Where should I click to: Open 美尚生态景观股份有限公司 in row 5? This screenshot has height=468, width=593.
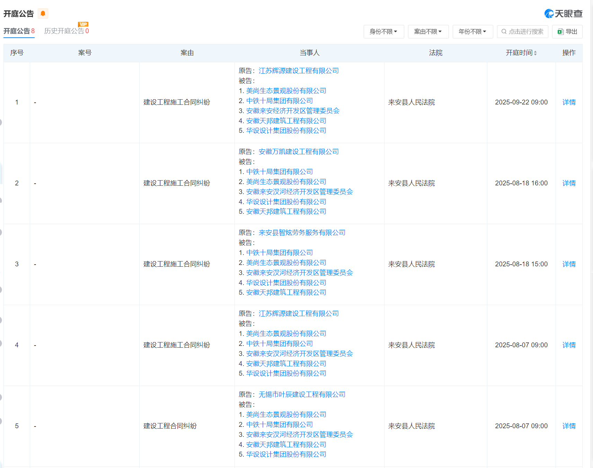[286, 415]
